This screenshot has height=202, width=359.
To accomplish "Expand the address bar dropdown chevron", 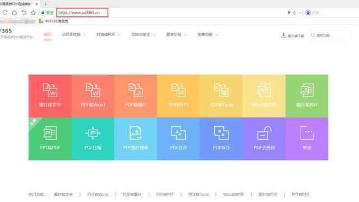I will (300, 12).
